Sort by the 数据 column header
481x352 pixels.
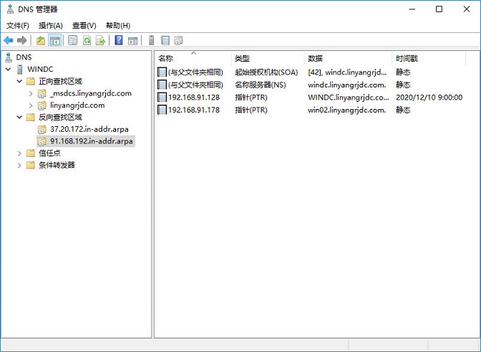pos(348,58)
